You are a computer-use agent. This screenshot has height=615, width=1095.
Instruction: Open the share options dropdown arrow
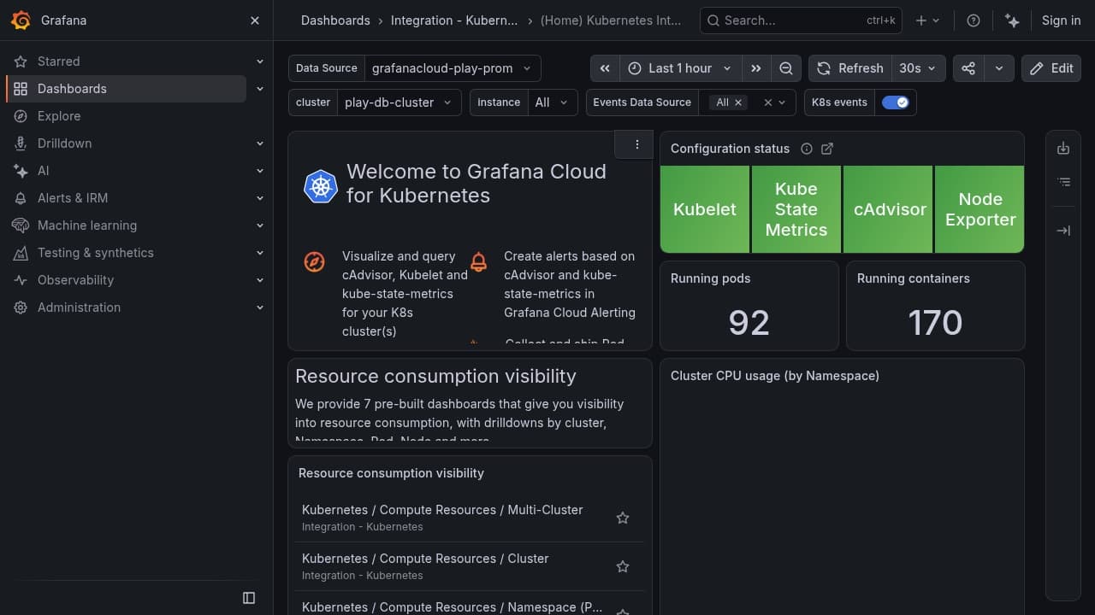[999, 68]
